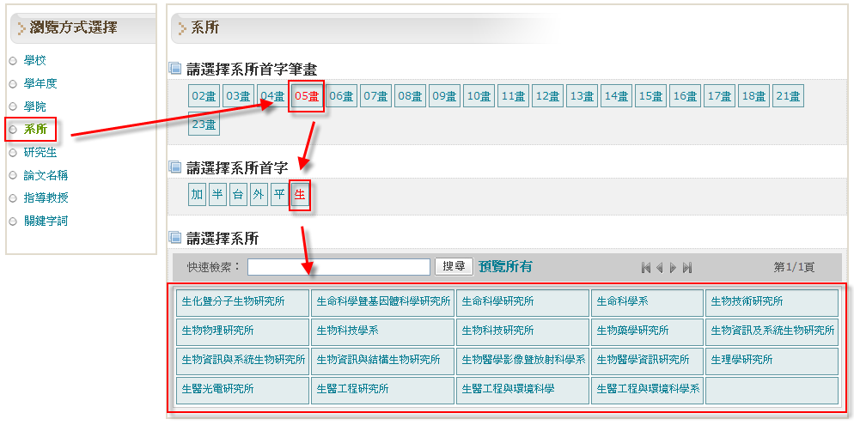Viewport: 854px width, 425px height.
Task: Choose 系所 in the browse method list
Action: click(x=35, y=130)
